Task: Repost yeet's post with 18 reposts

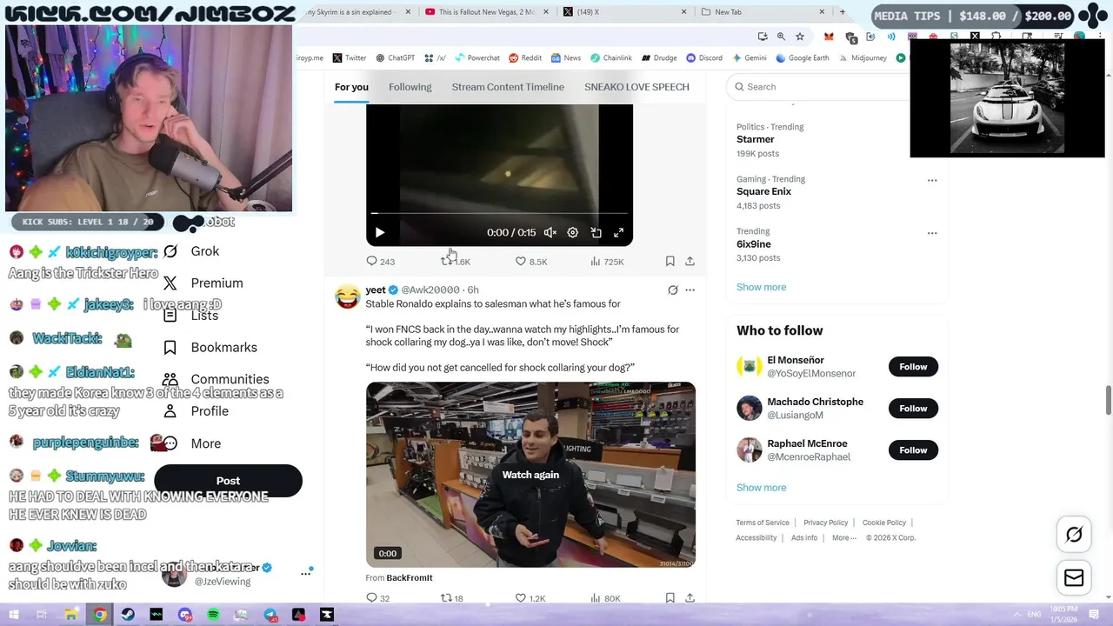Action: (x=452, y=598)
